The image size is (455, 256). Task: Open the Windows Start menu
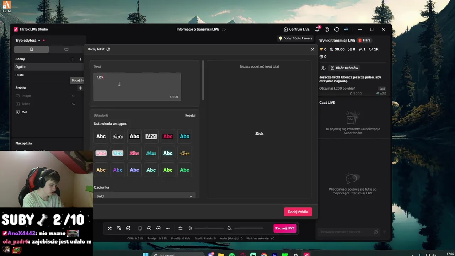145,255
